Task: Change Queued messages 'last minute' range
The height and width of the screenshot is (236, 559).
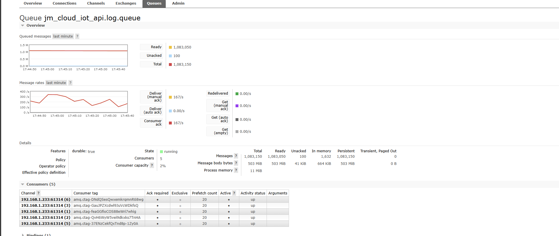Action: (x=63, y=36)
